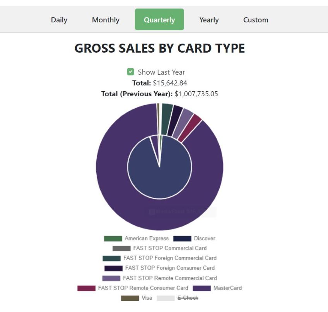Click the Discover legend label text
Screen dimensions: 328x312
pos(205,239)
